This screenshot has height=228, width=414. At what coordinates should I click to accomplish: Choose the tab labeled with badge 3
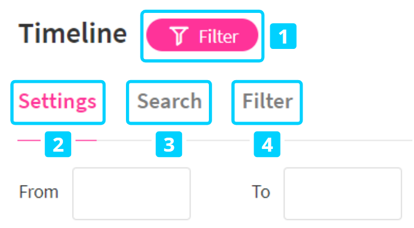point(169,101)
